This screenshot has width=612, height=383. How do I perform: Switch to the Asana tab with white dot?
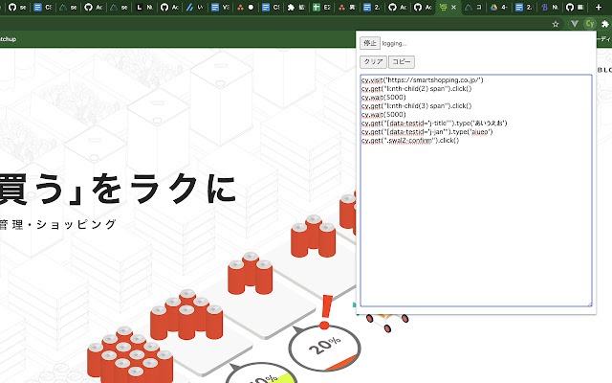[246, 7]
